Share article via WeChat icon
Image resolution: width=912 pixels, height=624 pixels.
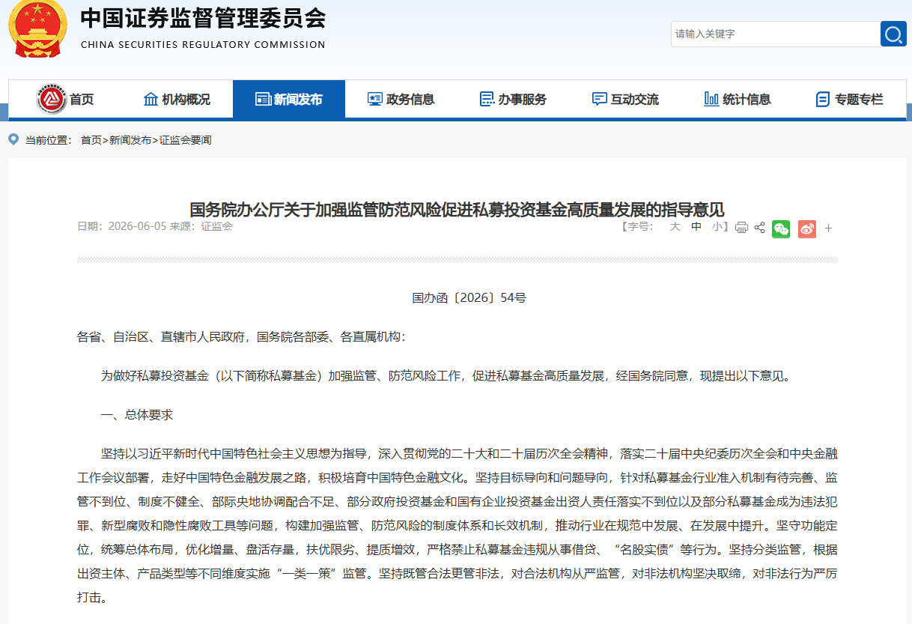click(x=781, y=228)
